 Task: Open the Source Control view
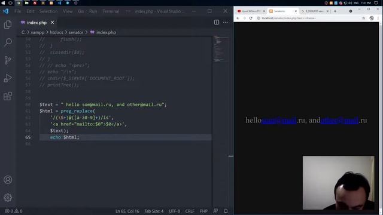coord(8,60)
